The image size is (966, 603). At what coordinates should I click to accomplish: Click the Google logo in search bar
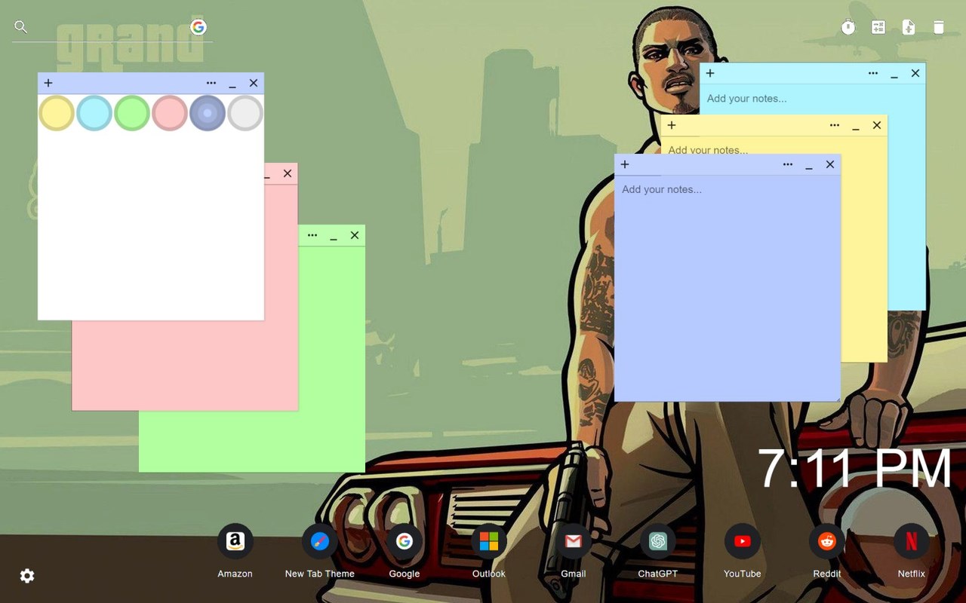pyautogui.click(x=198, y=27)
